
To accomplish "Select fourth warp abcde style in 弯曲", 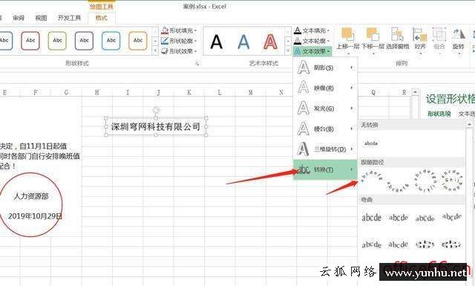I will 452,217.
